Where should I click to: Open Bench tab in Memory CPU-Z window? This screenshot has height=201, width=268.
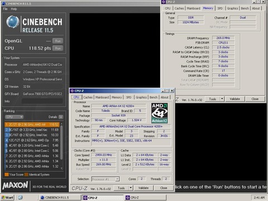(245, 8)
